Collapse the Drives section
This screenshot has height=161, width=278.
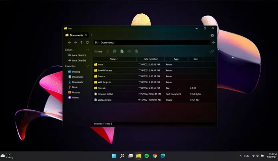[x=87, y=50]
